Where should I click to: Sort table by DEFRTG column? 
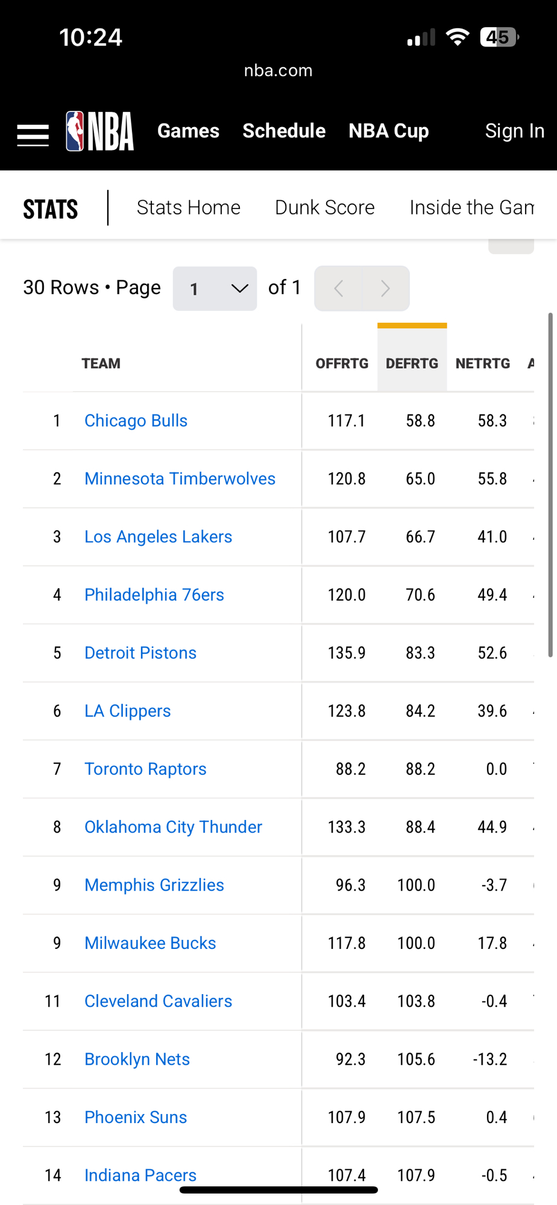click(412, 364)
